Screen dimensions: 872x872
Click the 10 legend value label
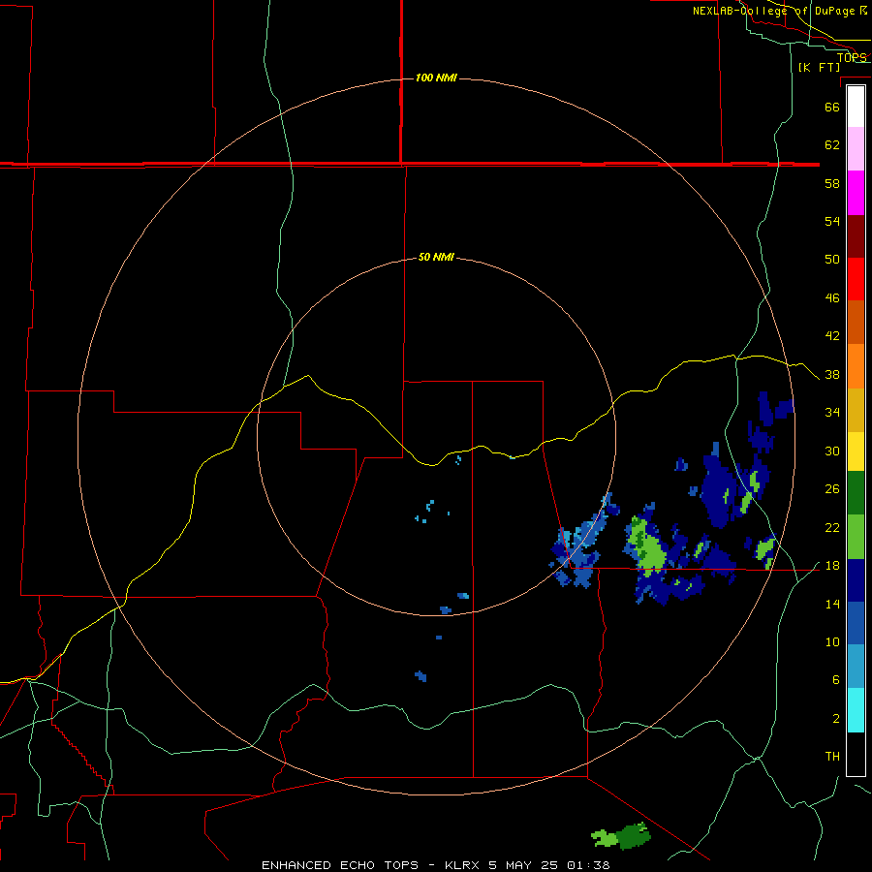click(x=832, y=641)
